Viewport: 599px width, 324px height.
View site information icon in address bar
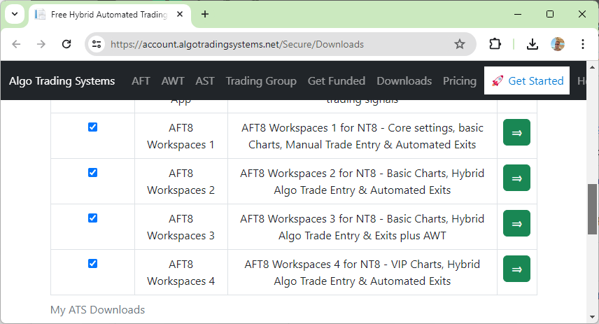click(97, 44)
